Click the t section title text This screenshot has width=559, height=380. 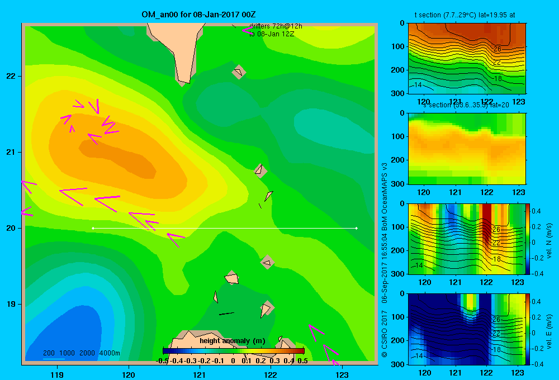(x=465, y=15)
